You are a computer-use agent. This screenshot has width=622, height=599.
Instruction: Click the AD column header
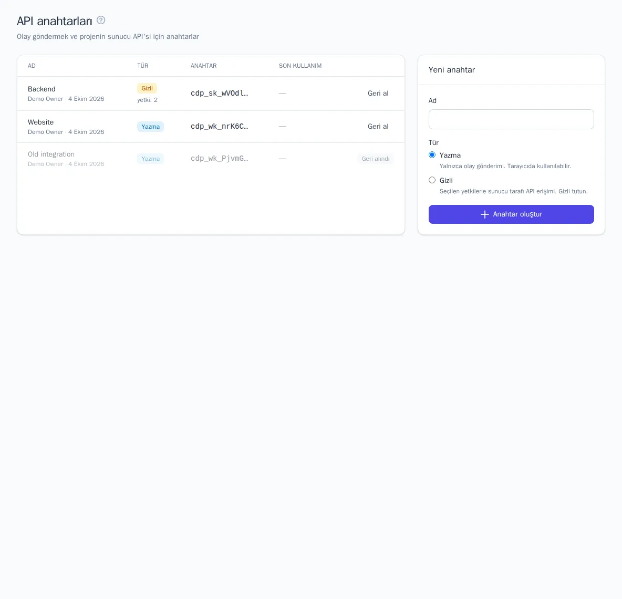point(32,66)
